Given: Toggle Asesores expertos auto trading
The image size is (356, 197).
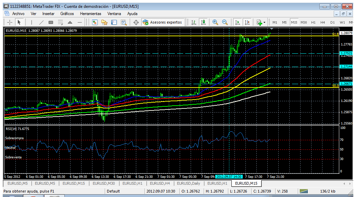Looking at the screenshot, I should click(163, 22).
